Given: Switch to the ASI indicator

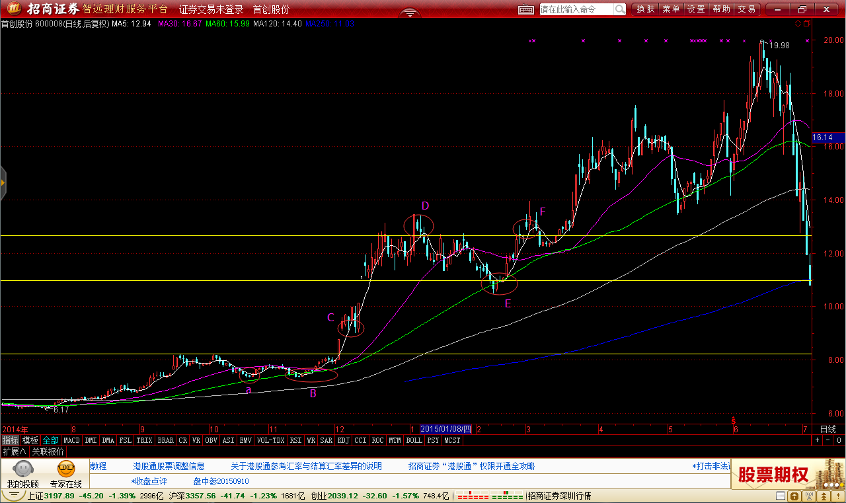Looking at the screenshot, I should tap(229, 440).
